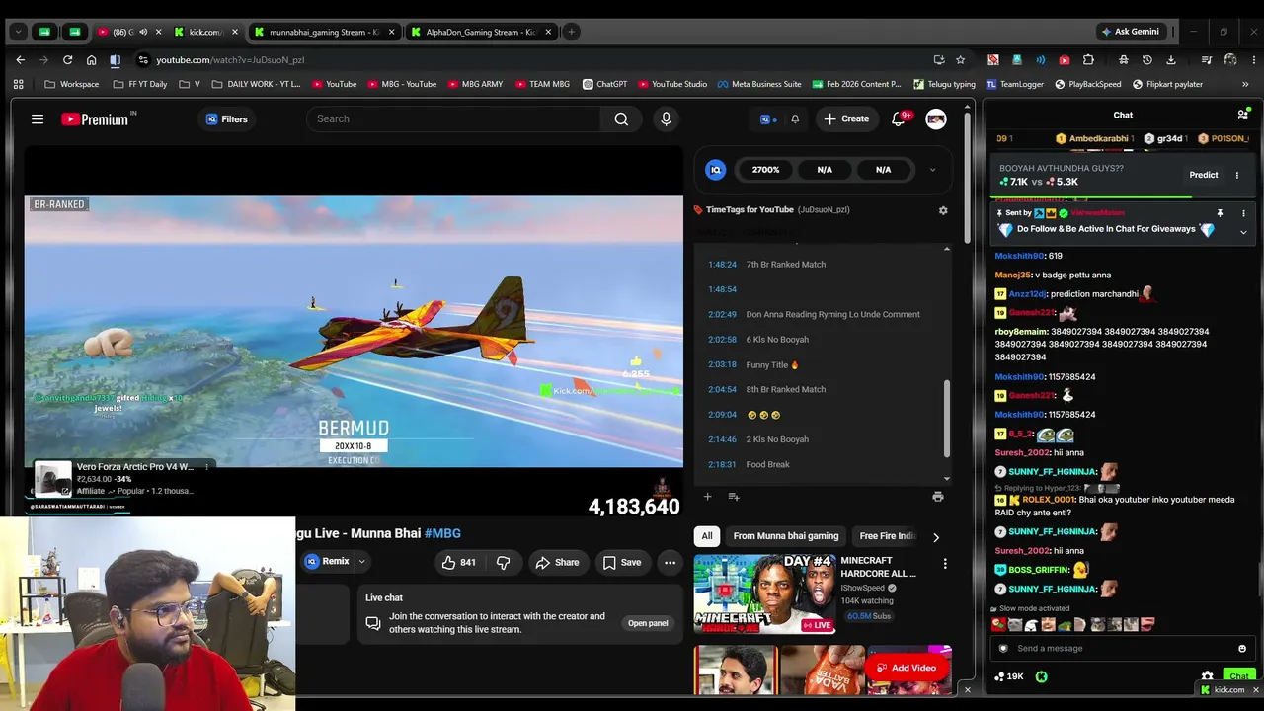Click the muted-bell icon beside the YouTube notifications
1264x711 pixels.
click(x=795, y=119)
